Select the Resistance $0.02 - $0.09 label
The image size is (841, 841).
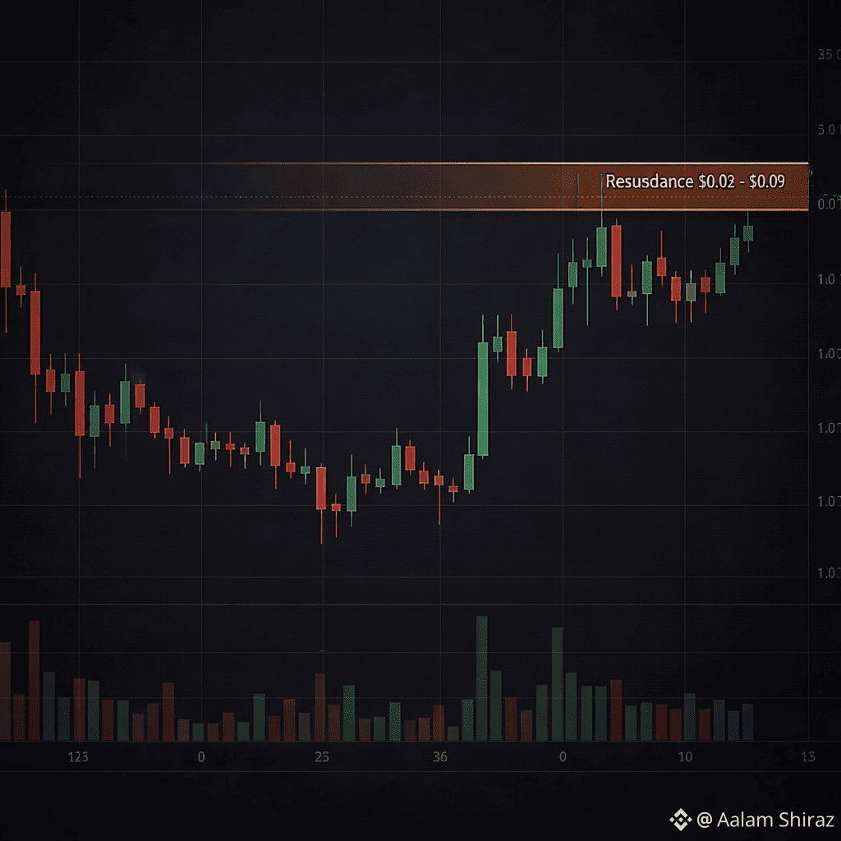point(694,182)
